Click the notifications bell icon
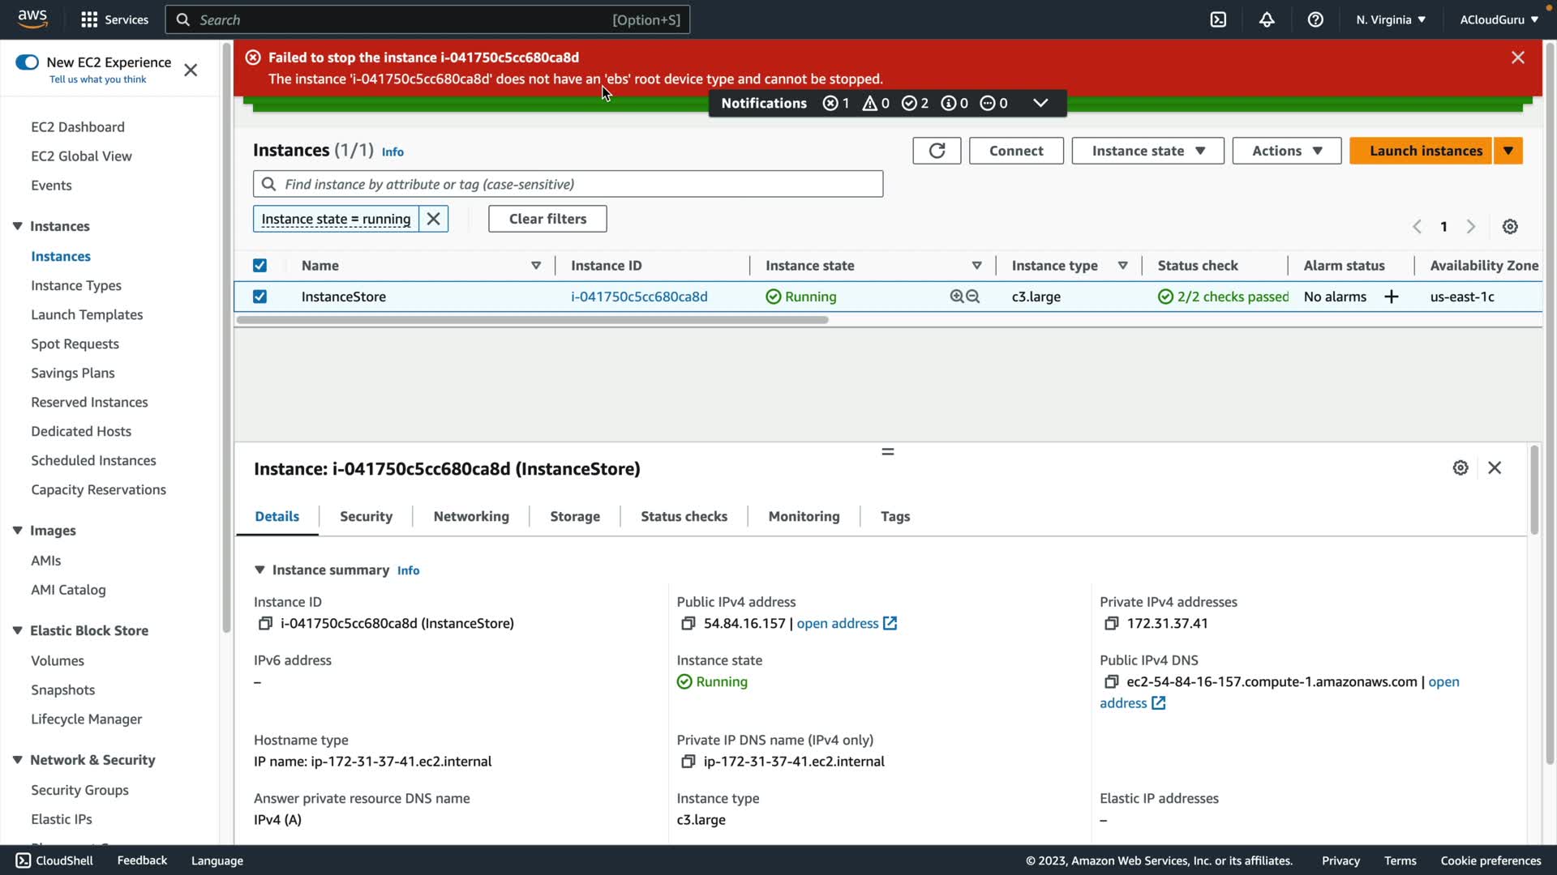This screenshot has width=1557, height=875. (x=1267, y=19)
